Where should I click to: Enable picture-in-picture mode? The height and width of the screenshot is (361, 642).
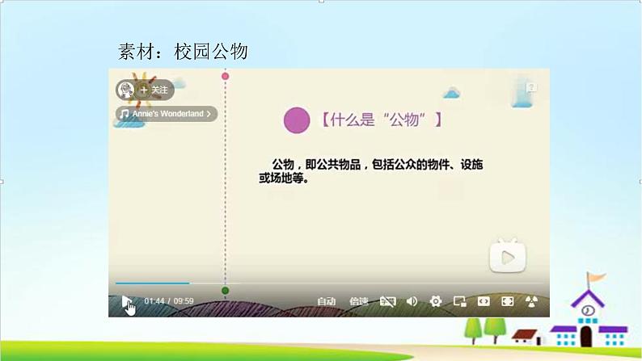click(459, 301)
